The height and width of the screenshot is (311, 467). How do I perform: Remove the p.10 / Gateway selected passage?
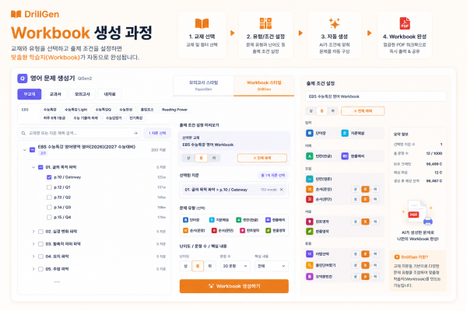coord(282,190)
